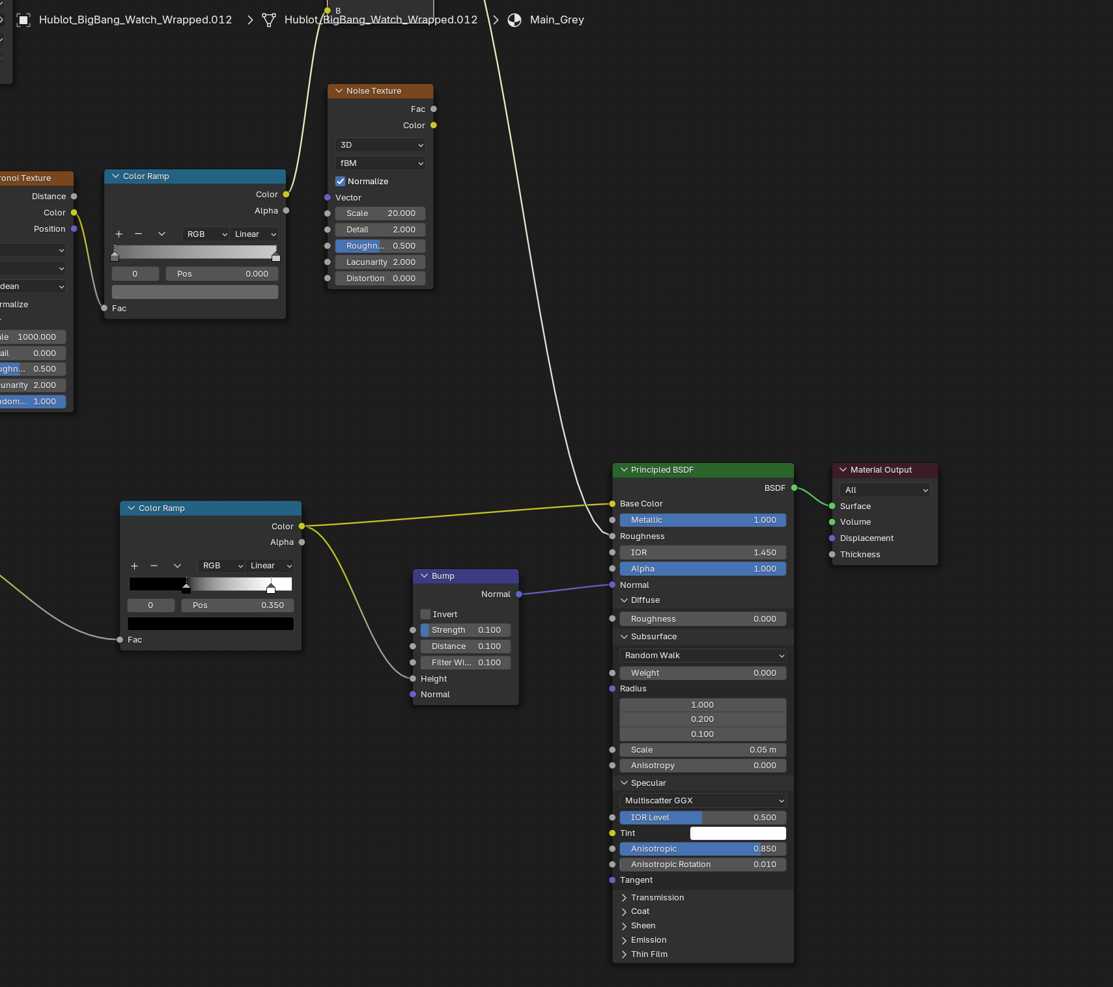The height and width of the screenshot is (987, 1113).
Task: Click the Base Color input socket
Action: coord(612,503)
